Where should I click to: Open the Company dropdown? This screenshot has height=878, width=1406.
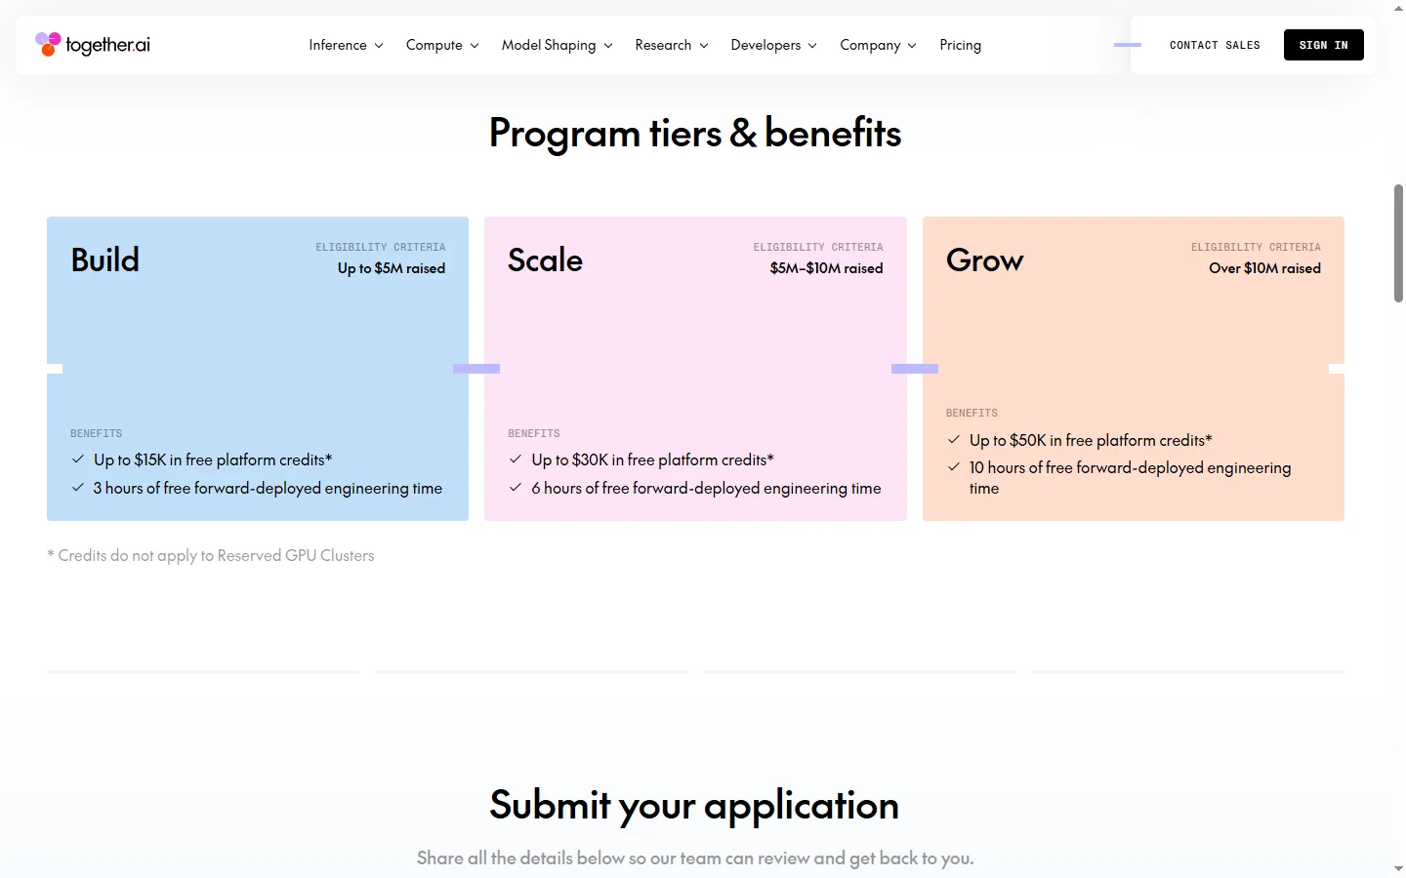(878, 45)
